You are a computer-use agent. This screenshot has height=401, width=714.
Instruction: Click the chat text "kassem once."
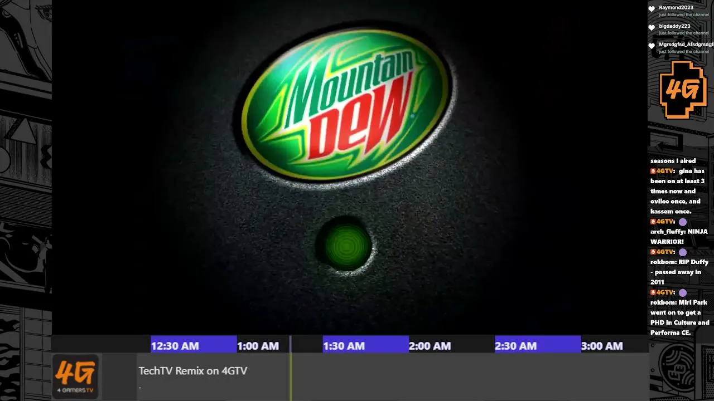click(671, 212)
